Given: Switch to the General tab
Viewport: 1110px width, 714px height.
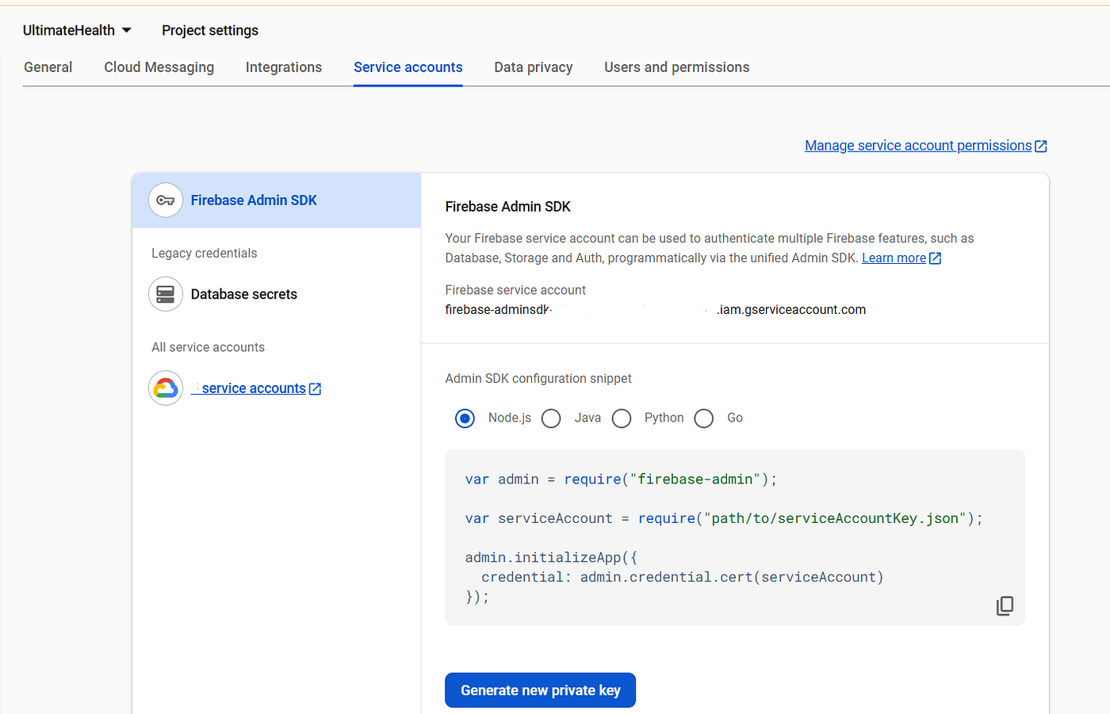Looking at the screenshot, I should click(x=48, y=67).
